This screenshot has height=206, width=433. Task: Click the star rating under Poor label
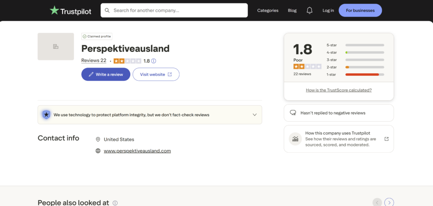pos(307,66)
